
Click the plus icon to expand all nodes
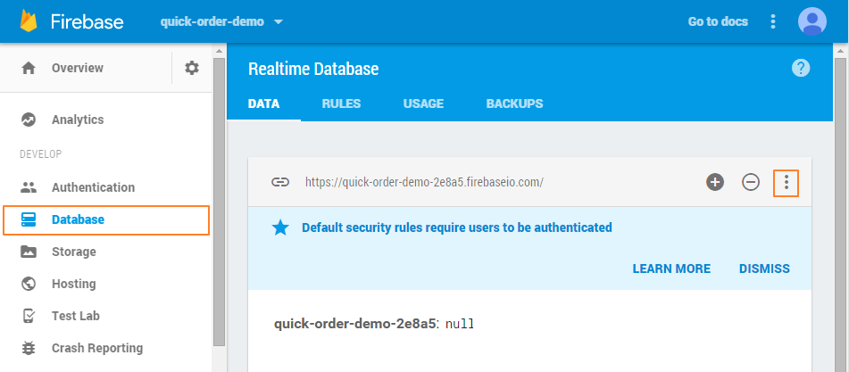coord(715,182)
